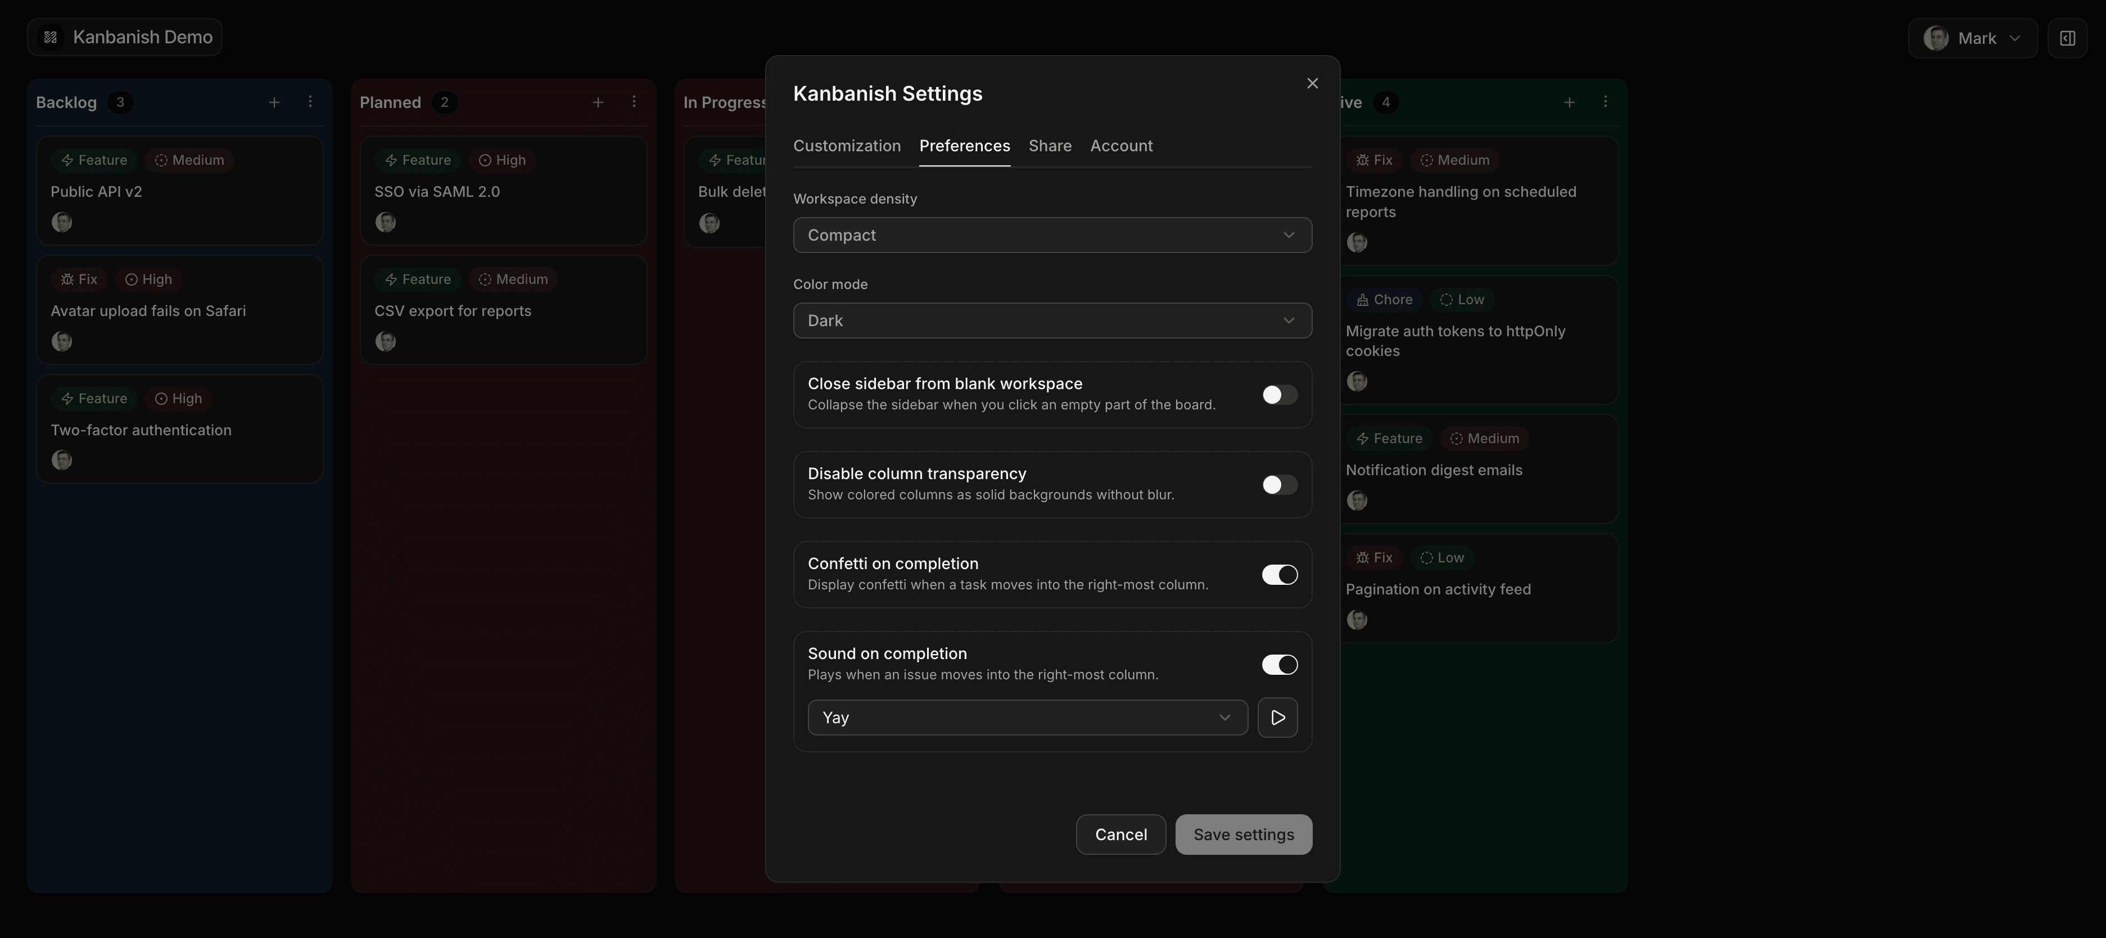This screenshot has width=2106, height=938.
Task: Click assignee avatar on Timezone handling card
Action: click(x=1357, y=242)
